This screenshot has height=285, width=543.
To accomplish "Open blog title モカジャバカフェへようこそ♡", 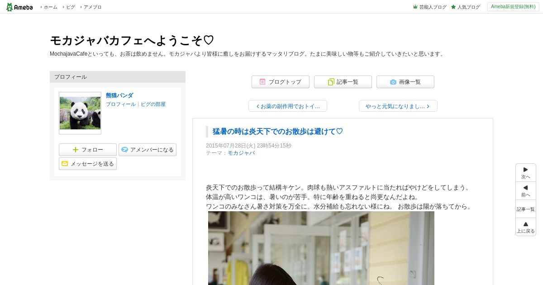I will pos(132,41).
